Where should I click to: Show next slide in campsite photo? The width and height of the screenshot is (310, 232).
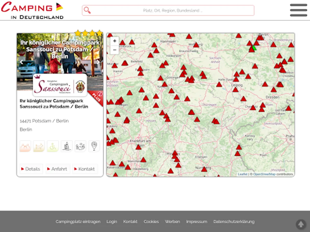(x=98, y=62)
